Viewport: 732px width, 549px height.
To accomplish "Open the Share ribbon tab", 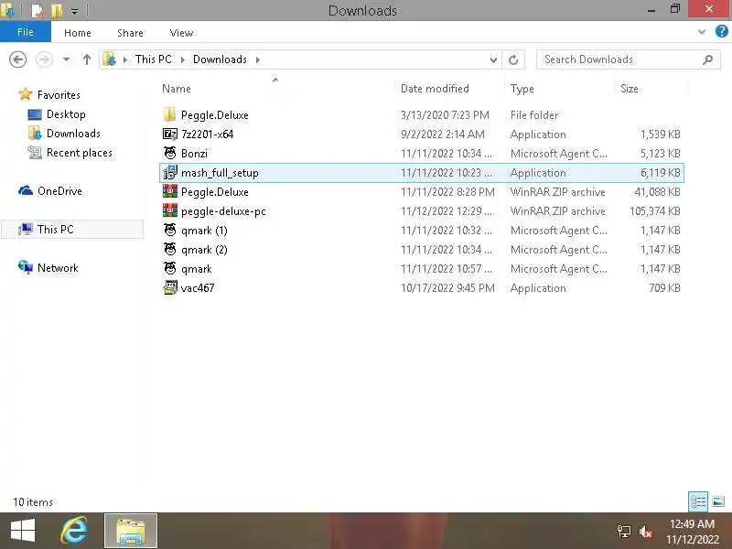I will (130, 33).
